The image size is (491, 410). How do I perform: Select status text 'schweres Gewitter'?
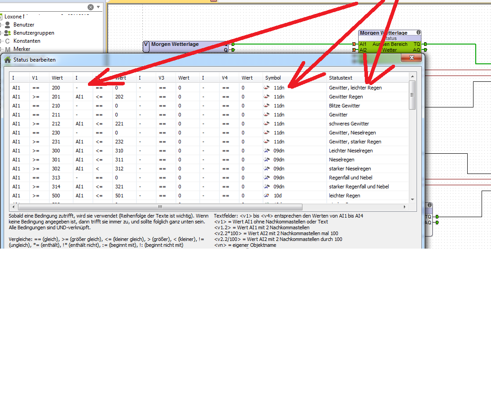click(349, 124)
